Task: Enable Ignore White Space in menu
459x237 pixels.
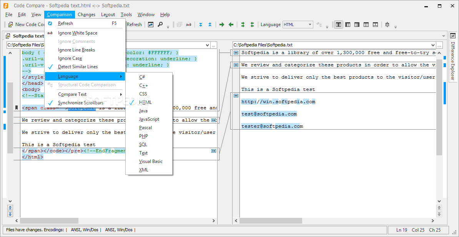Action: click(x=77, y=33)
